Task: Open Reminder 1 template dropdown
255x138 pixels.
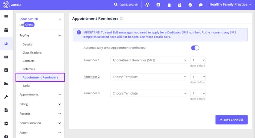Action: pyautogui.click(x=149, y=60)
